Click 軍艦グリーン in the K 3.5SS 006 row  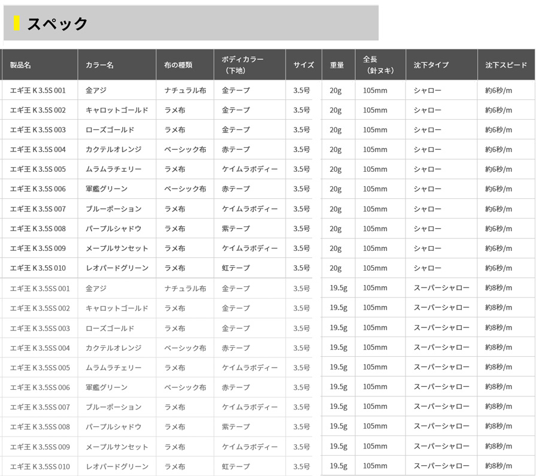[x=107, y=387]
